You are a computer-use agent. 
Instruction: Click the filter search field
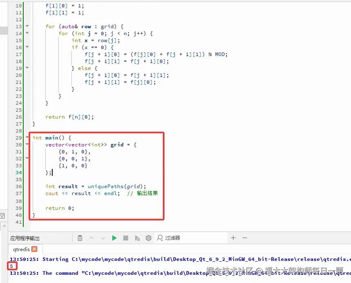tap(190, 238)
